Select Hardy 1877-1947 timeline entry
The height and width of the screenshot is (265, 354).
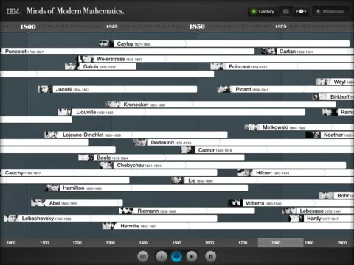point(322,219)
